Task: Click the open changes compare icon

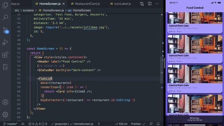Action: pos(142,4)
